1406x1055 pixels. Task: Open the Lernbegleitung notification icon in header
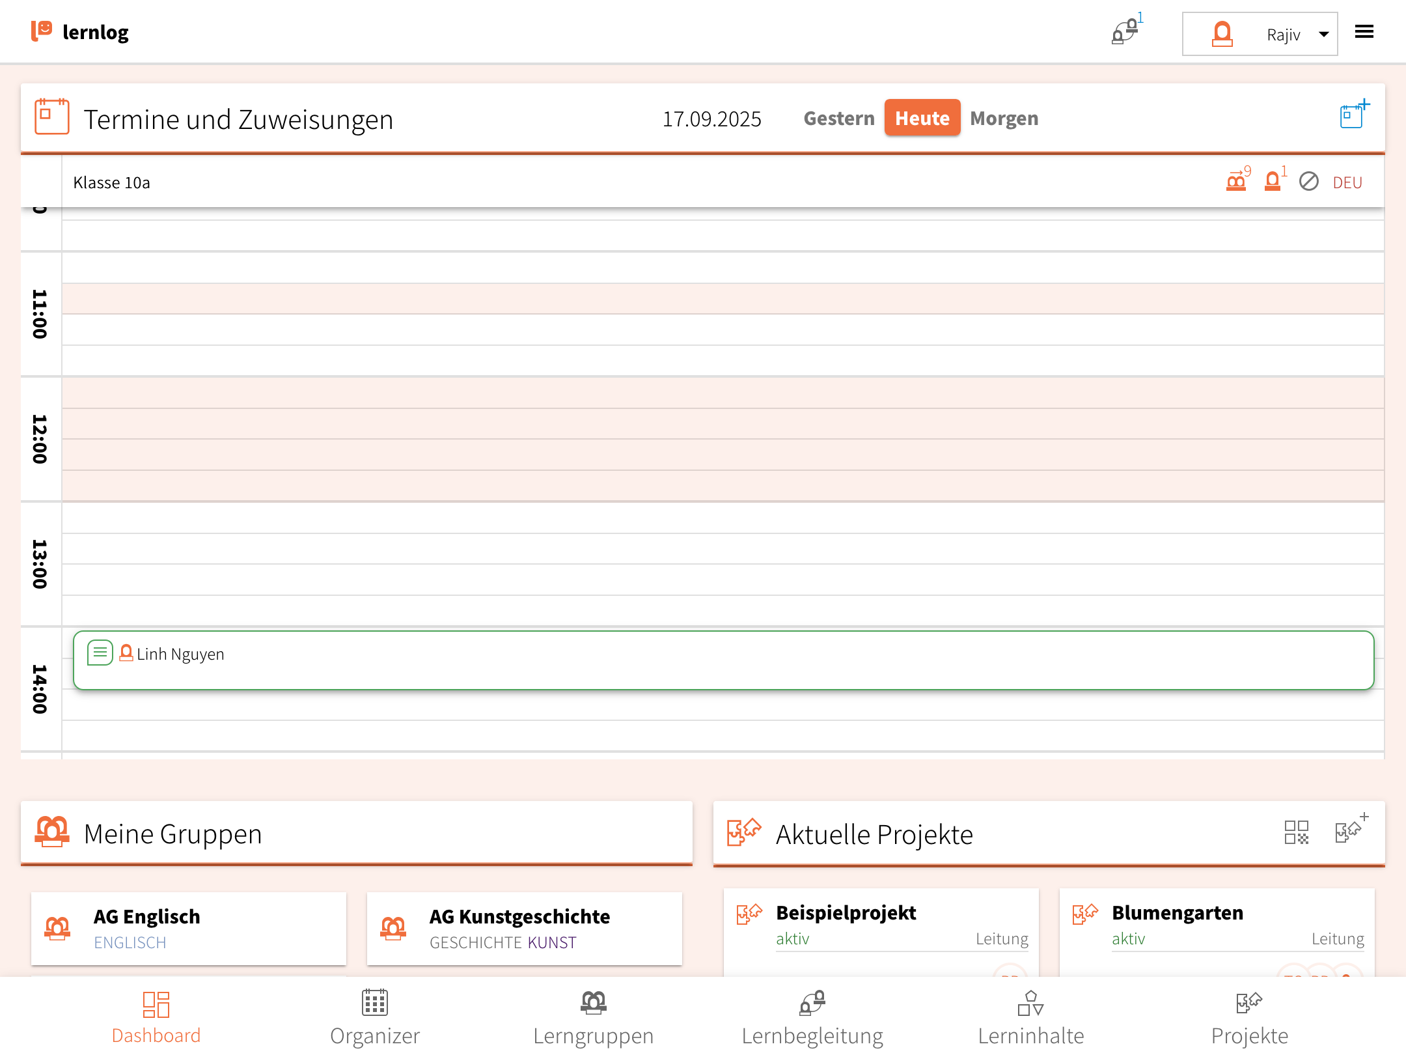[x=1125, y=31]
